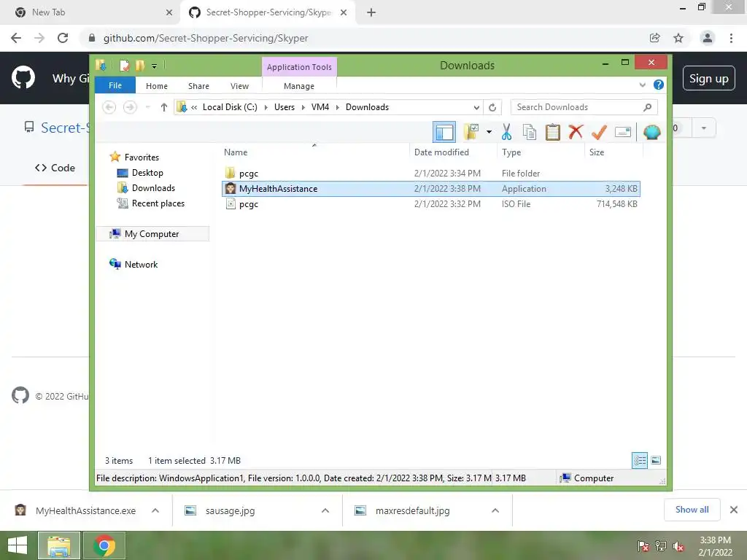Open recent locations dropdown arrow
This screenshot has height=560, width=747.
147,107
